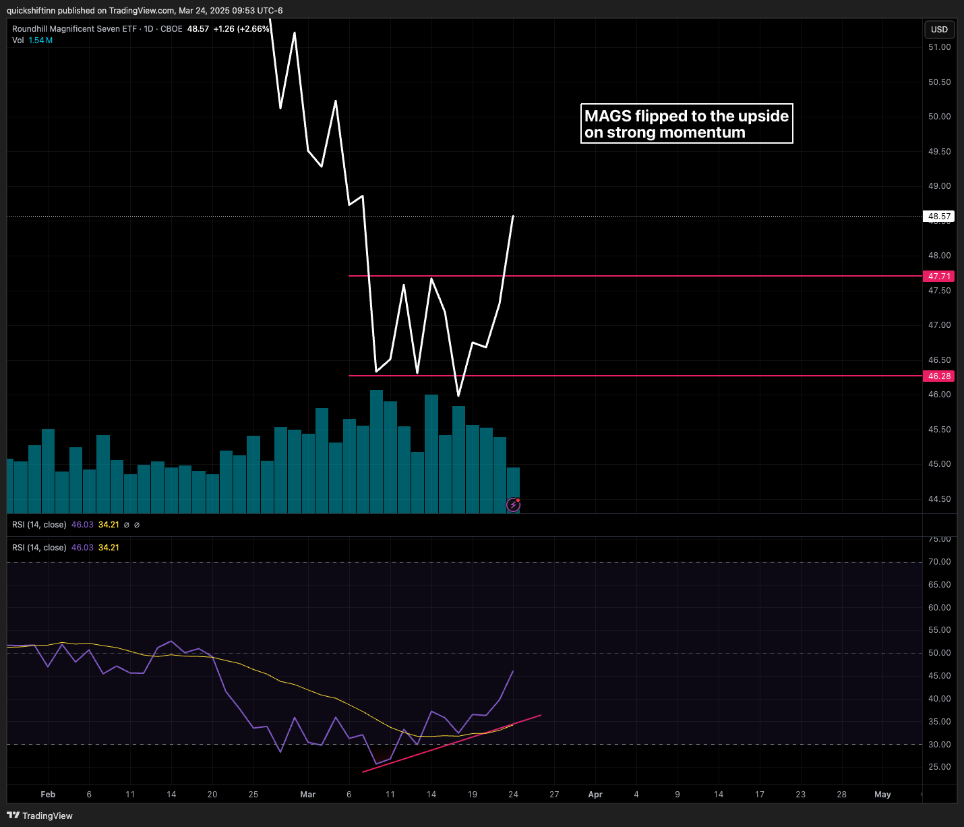Click the 44.50 price scale value

coord(939,499)
